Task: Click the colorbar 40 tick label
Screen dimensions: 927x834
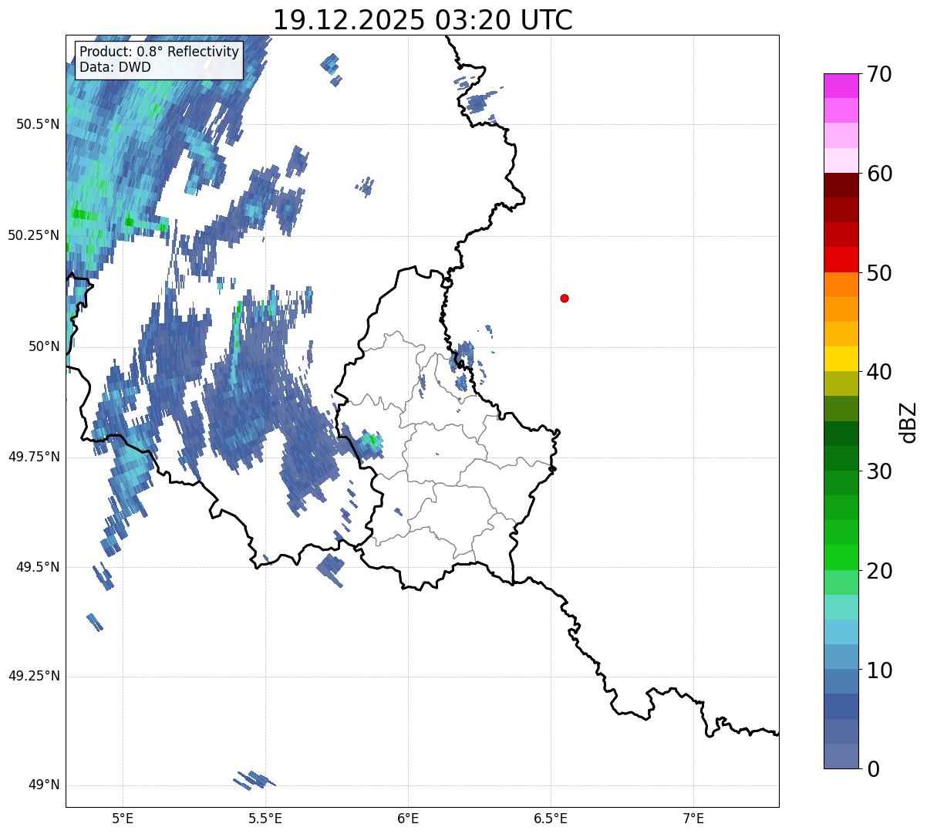Action: [x=879, y=372]
